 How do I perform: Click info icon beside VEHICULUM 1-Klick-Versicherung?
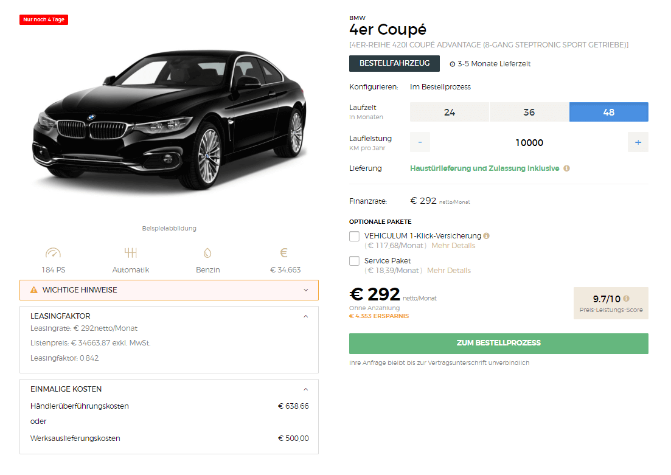point(486,236)
